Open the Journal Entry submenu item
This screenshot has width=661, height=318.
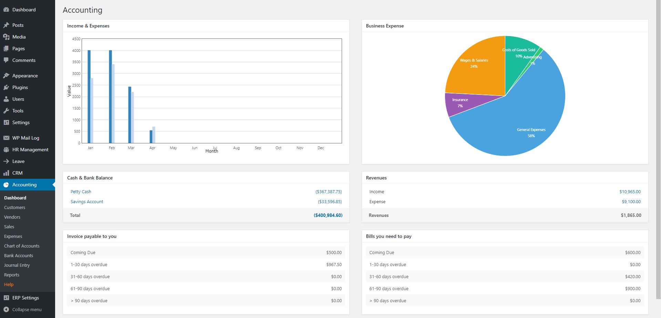pyautogui.click(x=17, y=265)
